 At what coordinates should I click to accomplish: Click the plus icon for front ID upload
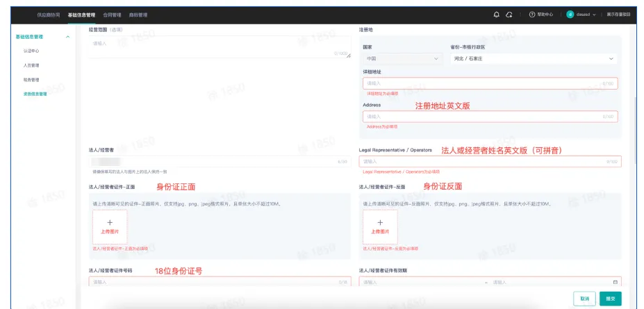coord(110,222)
